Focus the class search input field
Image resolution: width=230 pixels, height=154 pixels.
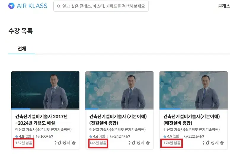[101, 6]
